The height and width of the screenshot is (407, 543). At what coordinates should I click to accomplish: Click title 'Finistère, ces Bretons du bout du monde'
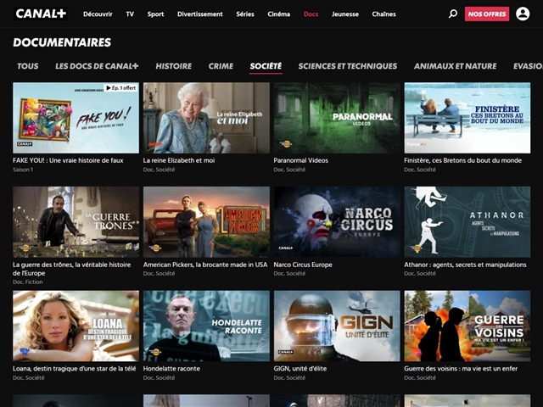click(x=462, y=160)
